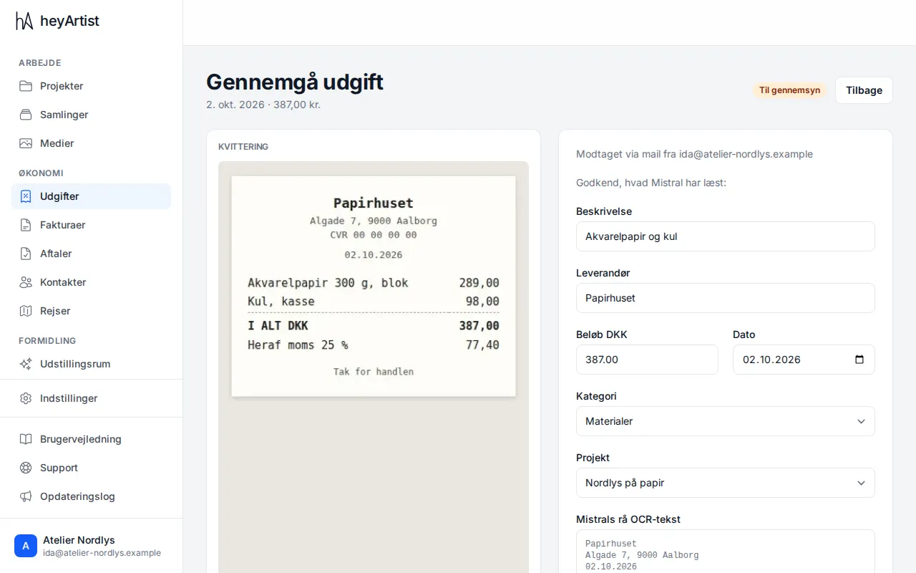Click the Opdateringslog megaphone icon
916x573 pixels.
(26, 496)
